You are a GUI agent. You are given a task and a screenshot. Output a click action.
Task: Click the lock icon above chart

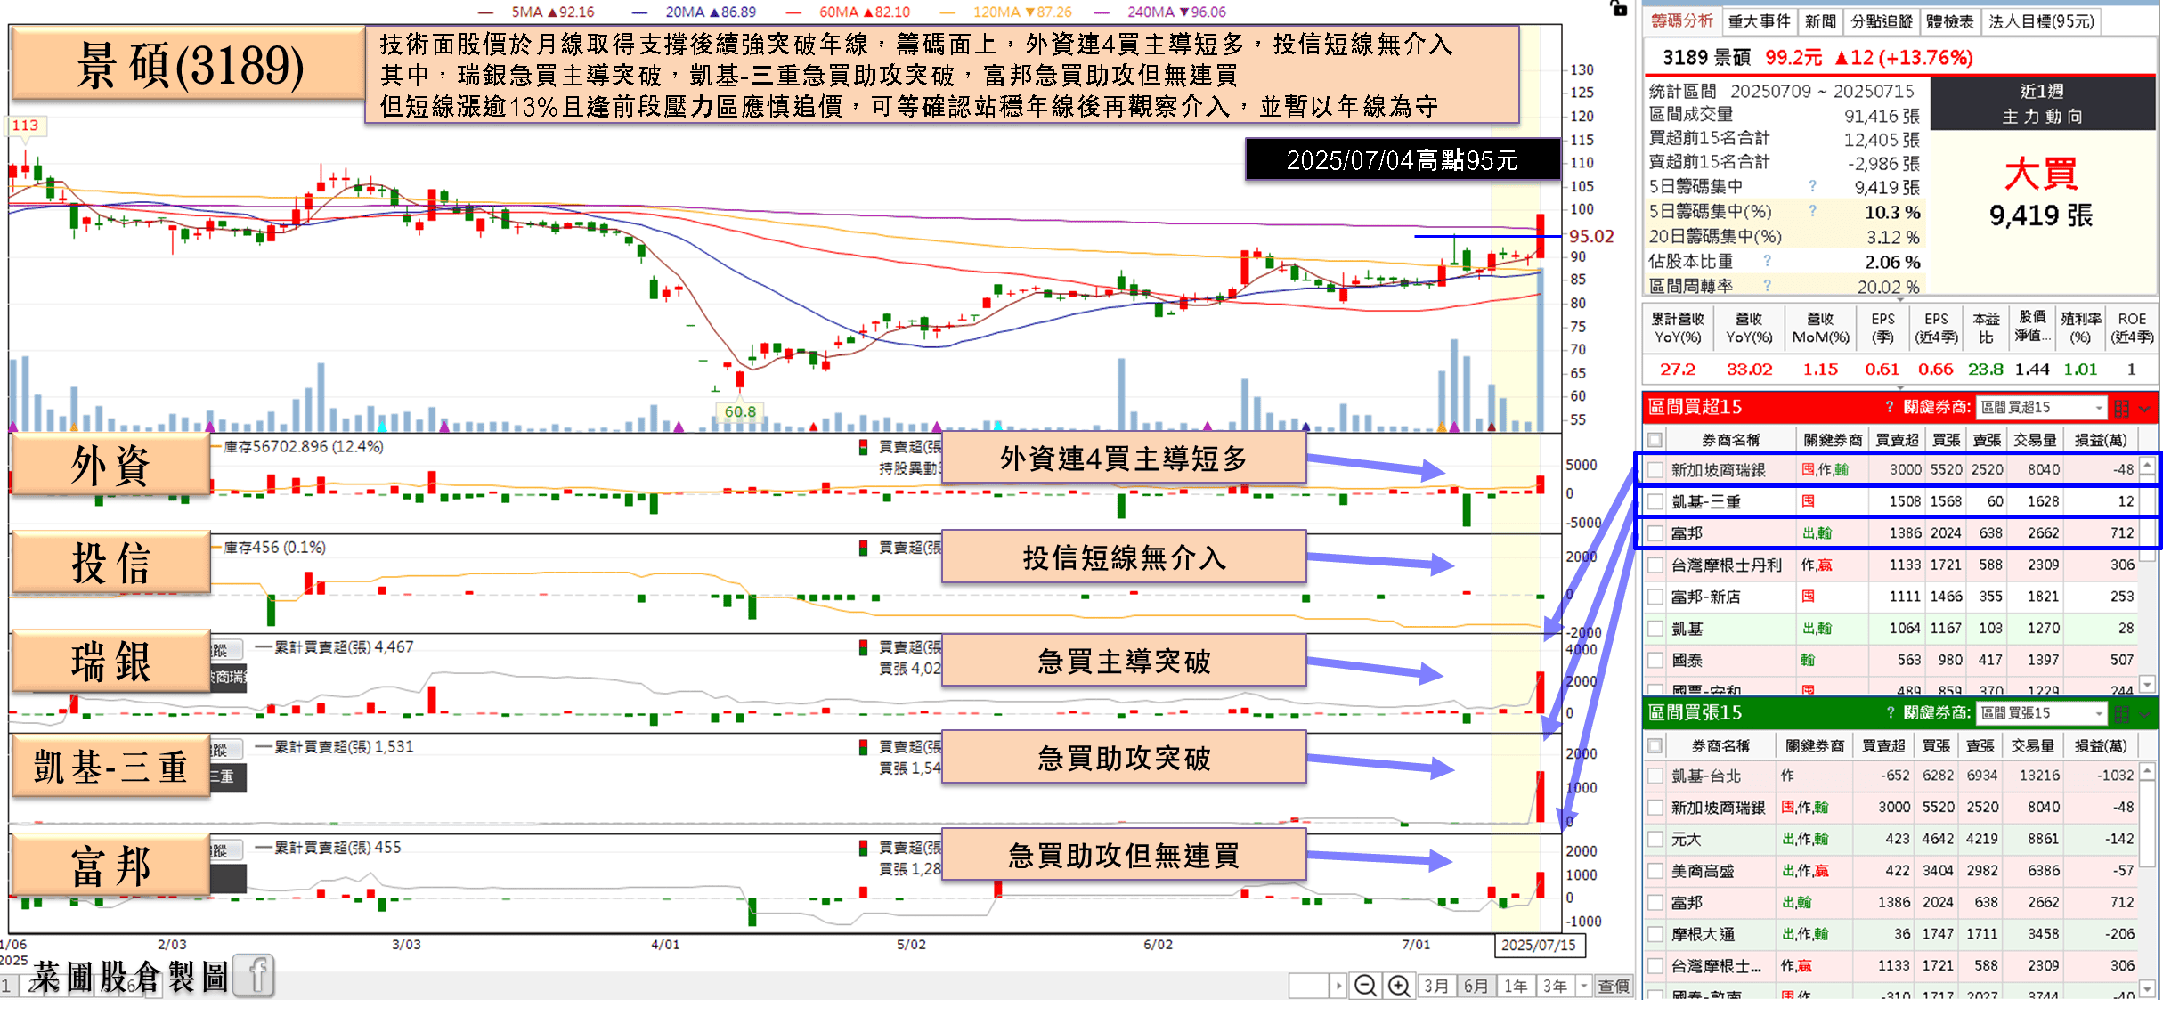tap(1619, 8)
